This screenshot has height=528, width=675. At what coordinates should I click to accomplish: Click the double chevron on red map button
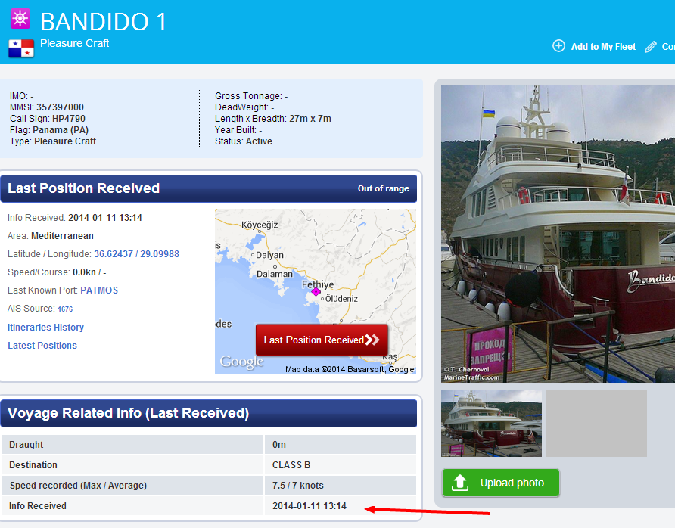click(372, 340)
